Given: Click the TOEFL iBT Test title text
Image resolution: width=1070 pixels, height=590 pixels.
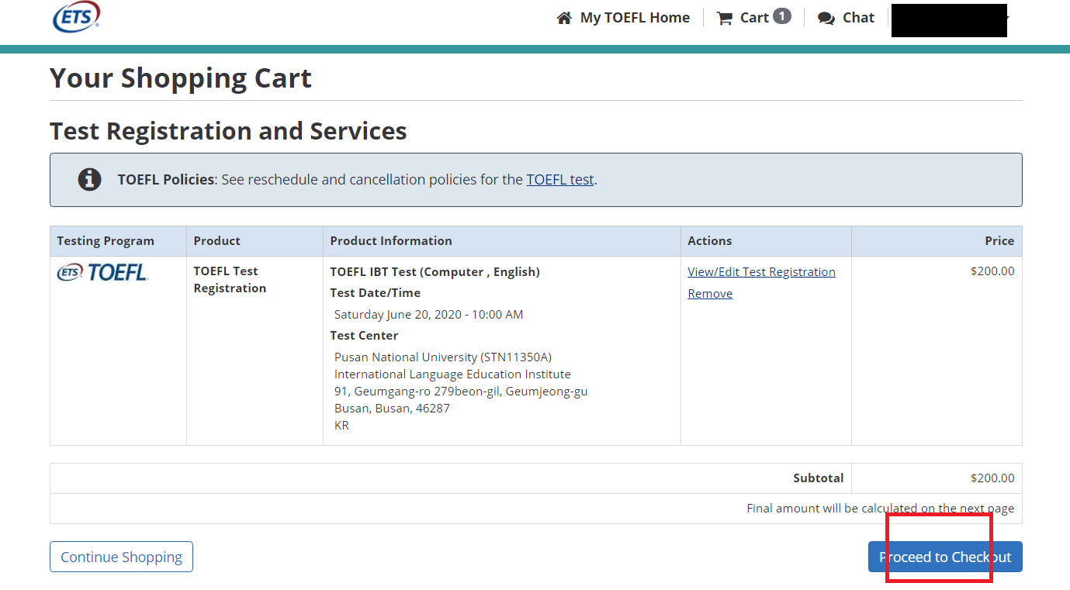Looking at the screenshot, I should (x=435, y=271).
